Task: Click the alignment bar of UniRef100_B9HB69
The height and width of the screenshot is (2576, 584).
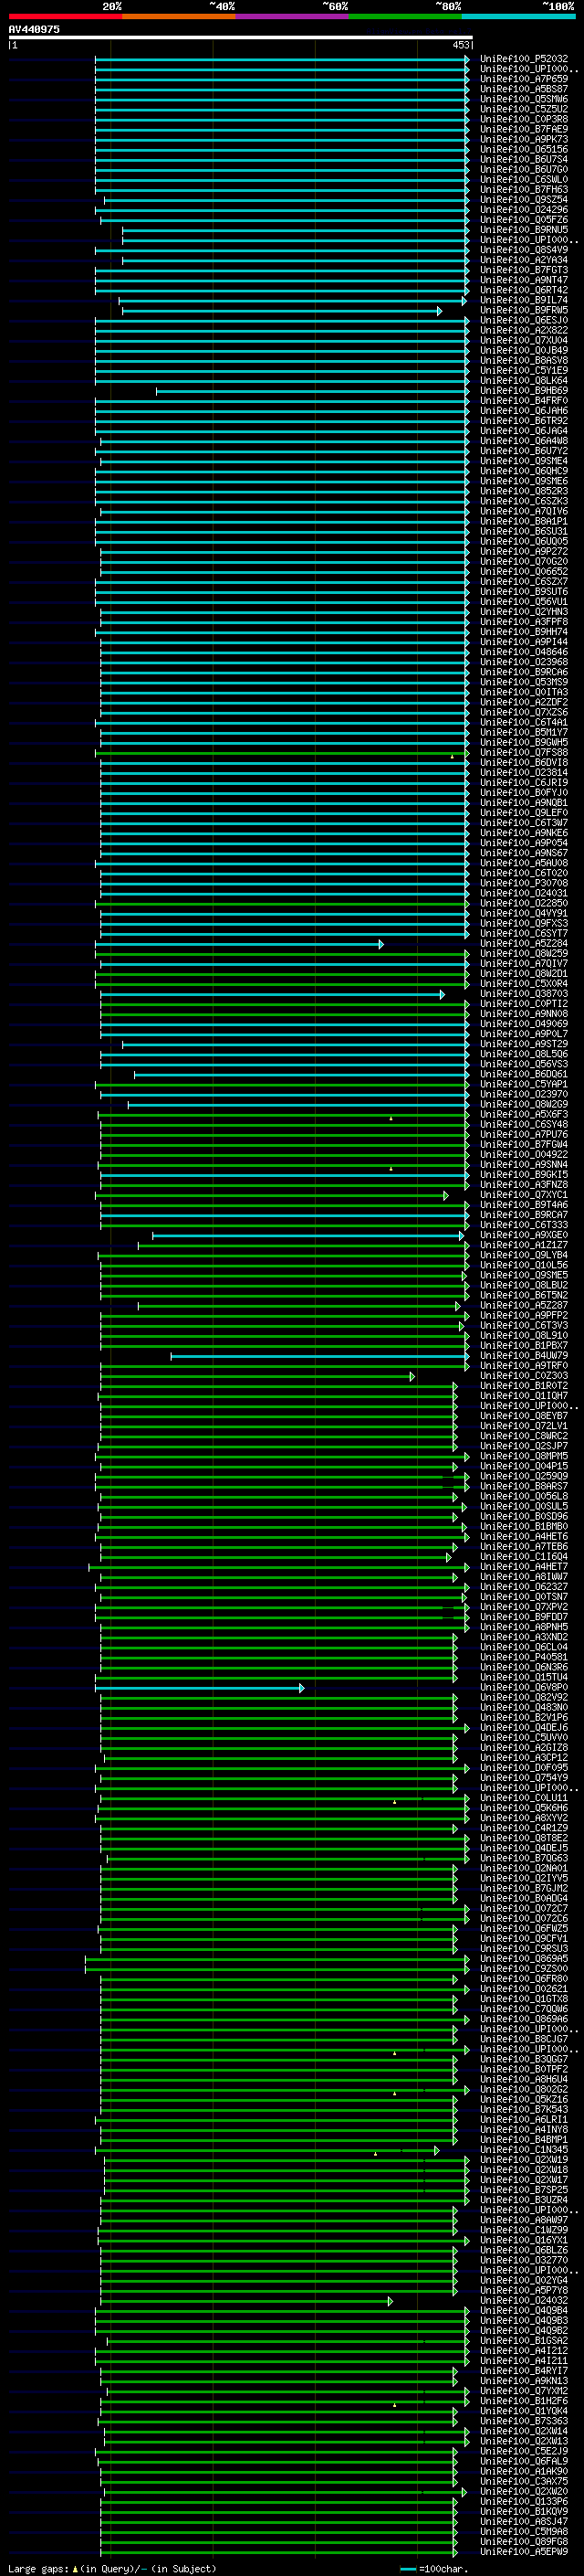Action: [x=312, y=391]
